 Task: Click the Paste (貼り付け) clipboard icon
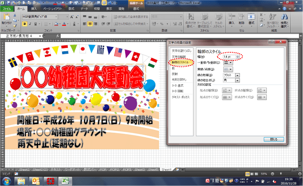point(6,17)
